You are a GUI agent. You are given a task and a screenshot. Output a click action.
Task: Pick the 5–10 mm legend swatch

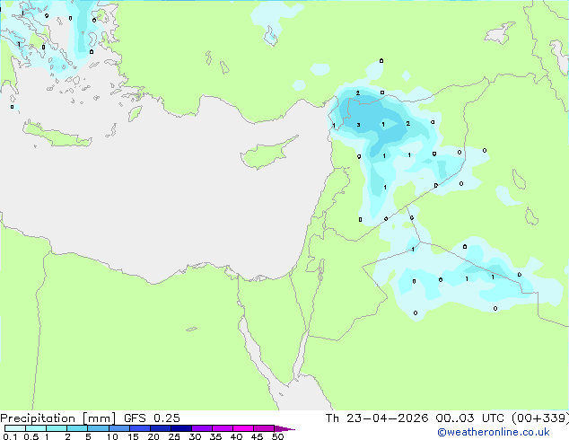click(98, 428)
